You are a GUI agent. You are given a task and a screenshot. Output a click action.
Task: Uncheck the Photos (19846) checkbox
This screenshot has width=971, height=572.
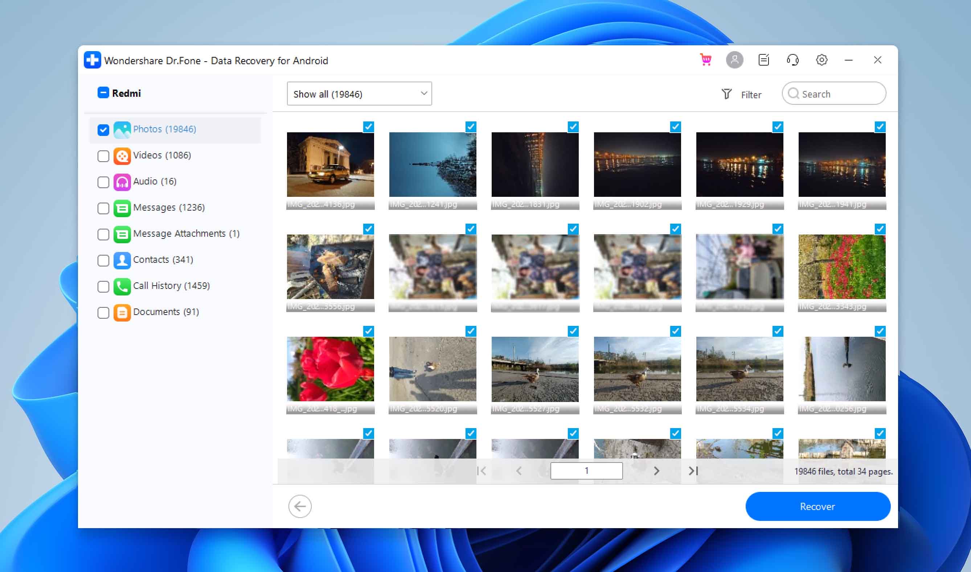pos(103,130)
